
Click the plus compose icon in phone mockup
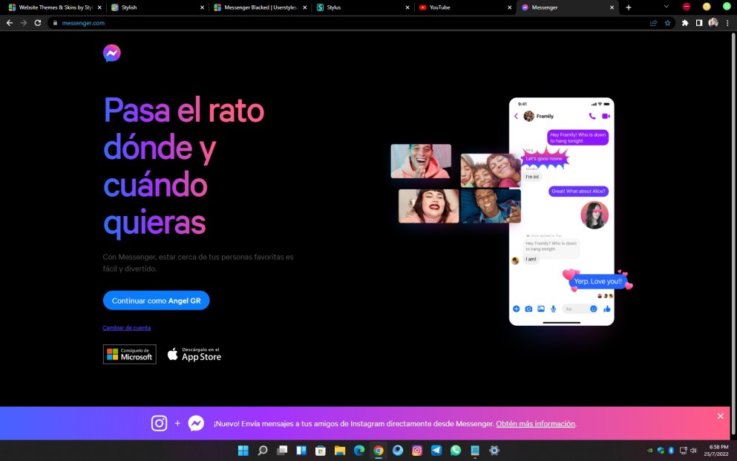pyautogui.click(x=517, y=309)
